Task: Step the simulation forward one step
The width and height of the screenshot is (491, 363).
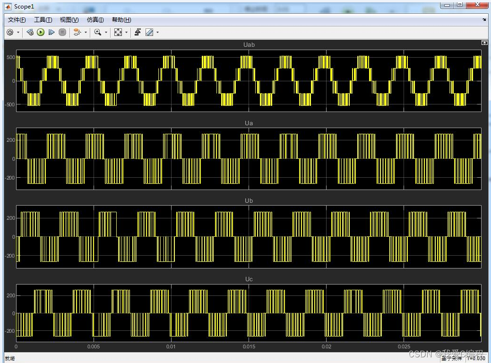Action: click(x=52, y=32)
